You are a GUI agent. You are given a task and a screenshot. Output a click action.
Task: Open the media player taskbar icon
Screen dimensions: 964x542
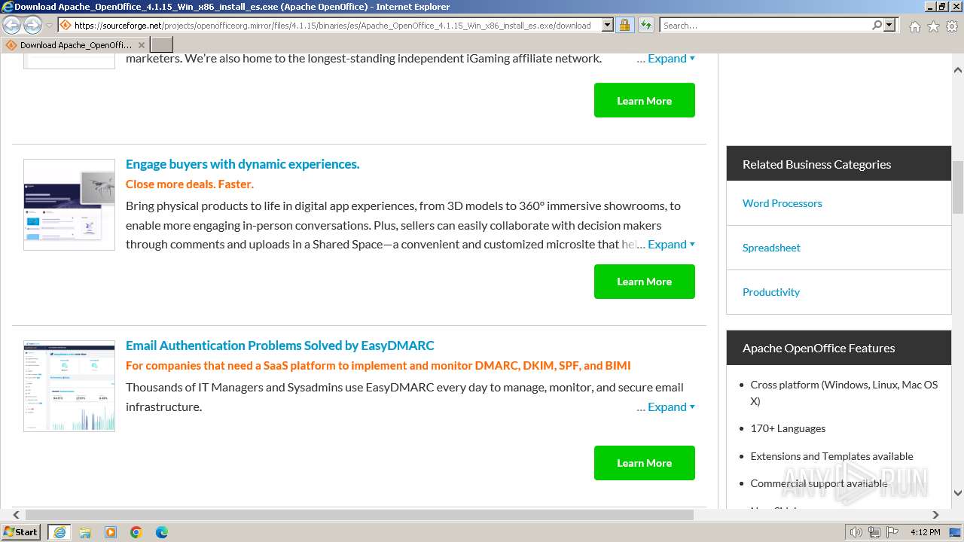[111, 532]
